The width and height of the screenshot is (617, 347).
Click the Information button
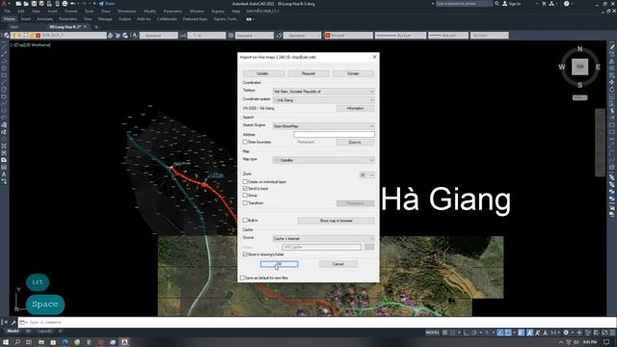[356, 108]
